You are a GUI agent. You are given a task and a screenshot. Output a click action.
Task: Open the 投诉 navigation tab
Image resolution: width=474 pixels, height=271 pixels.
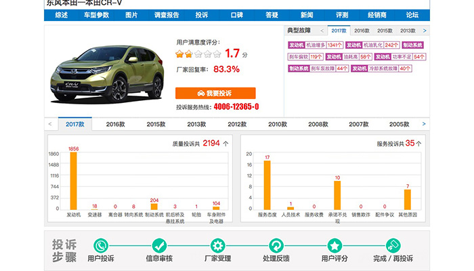(x=202, y=15)
